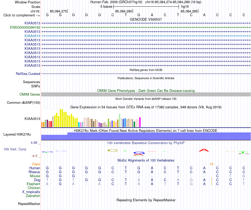251x210 pixels.
Task: Open Publications: Sequences in Scientific Articles title
Action: click(x=146, y=78)
